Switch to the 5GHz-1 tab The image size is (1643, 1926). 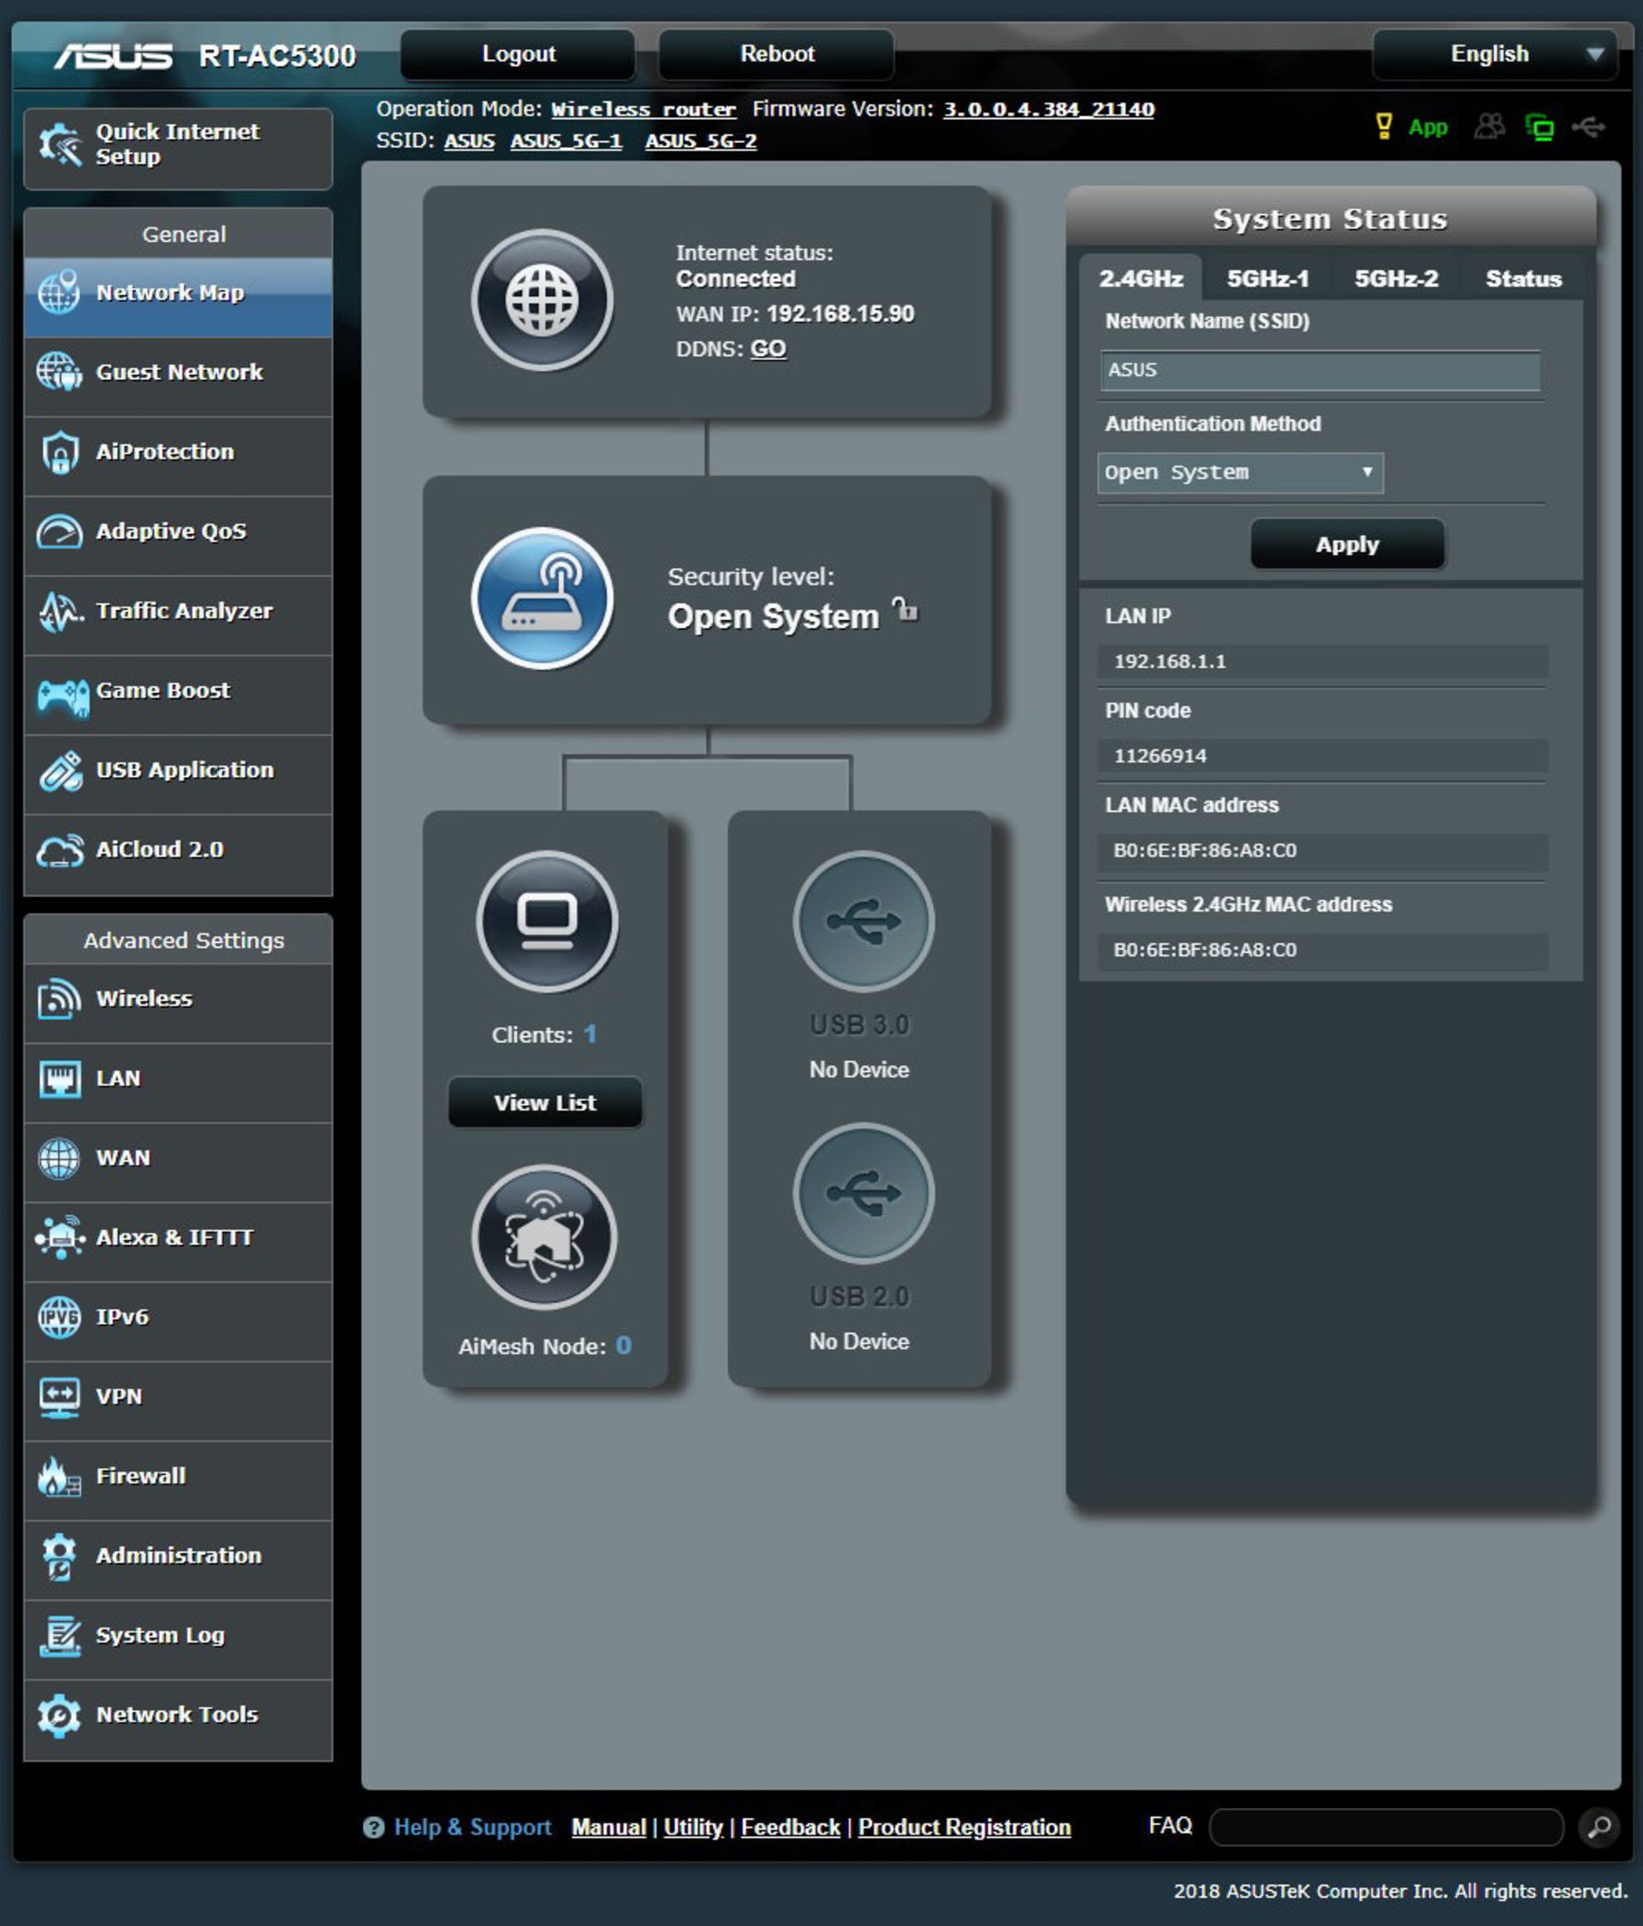tap(1266, 278)
